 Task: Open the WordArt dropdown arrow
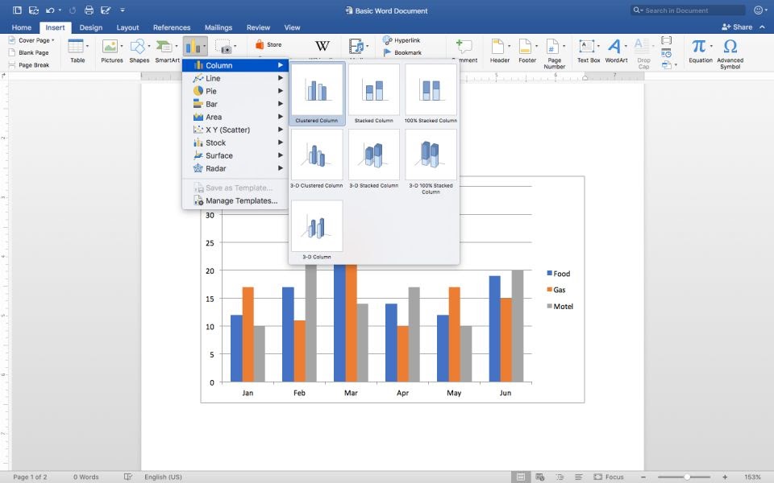(626, 46)
